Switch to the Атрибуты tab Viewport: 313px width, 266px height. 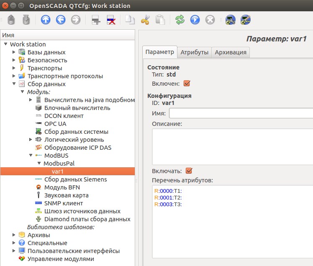point(194,52)
